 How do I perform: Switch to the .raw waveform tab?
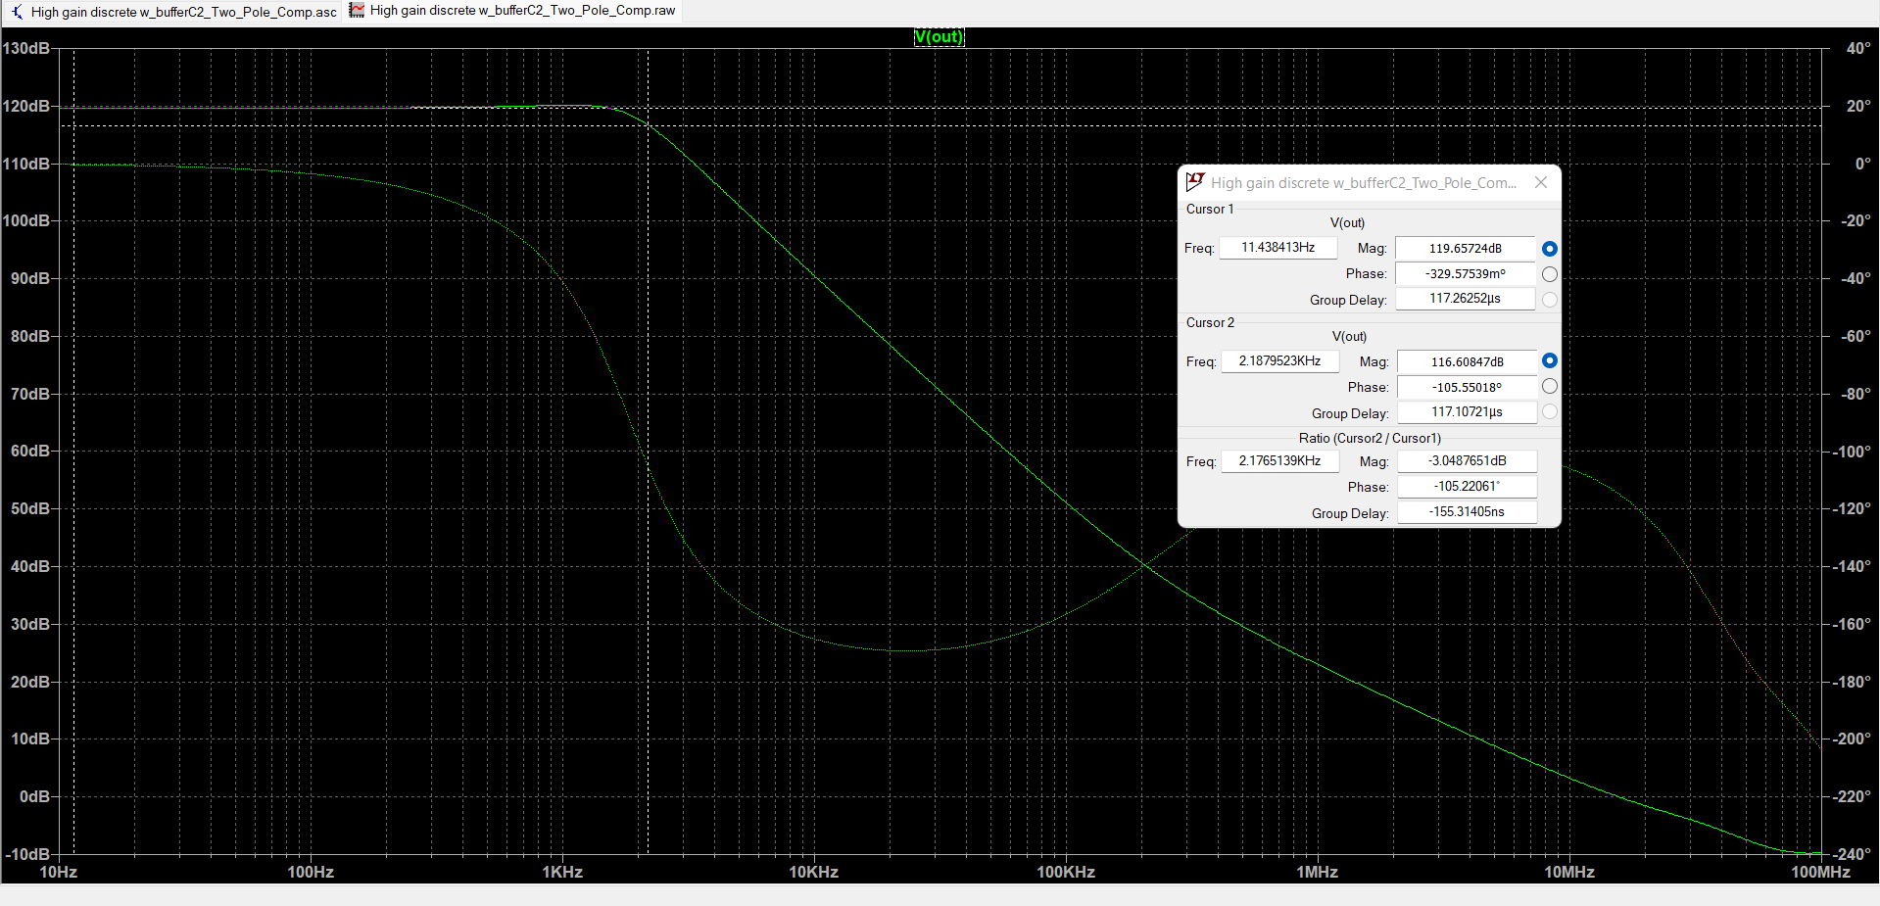click(512, 11)
